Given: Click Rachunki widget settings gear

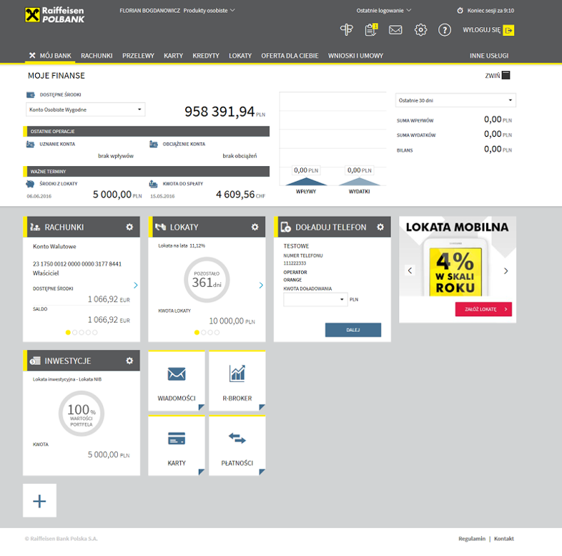Looking at the screenshot, I should [x=129, y=227].
